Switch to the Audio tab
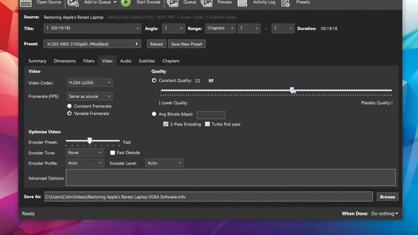The image size is (418, 235). [x=125, y=61]
